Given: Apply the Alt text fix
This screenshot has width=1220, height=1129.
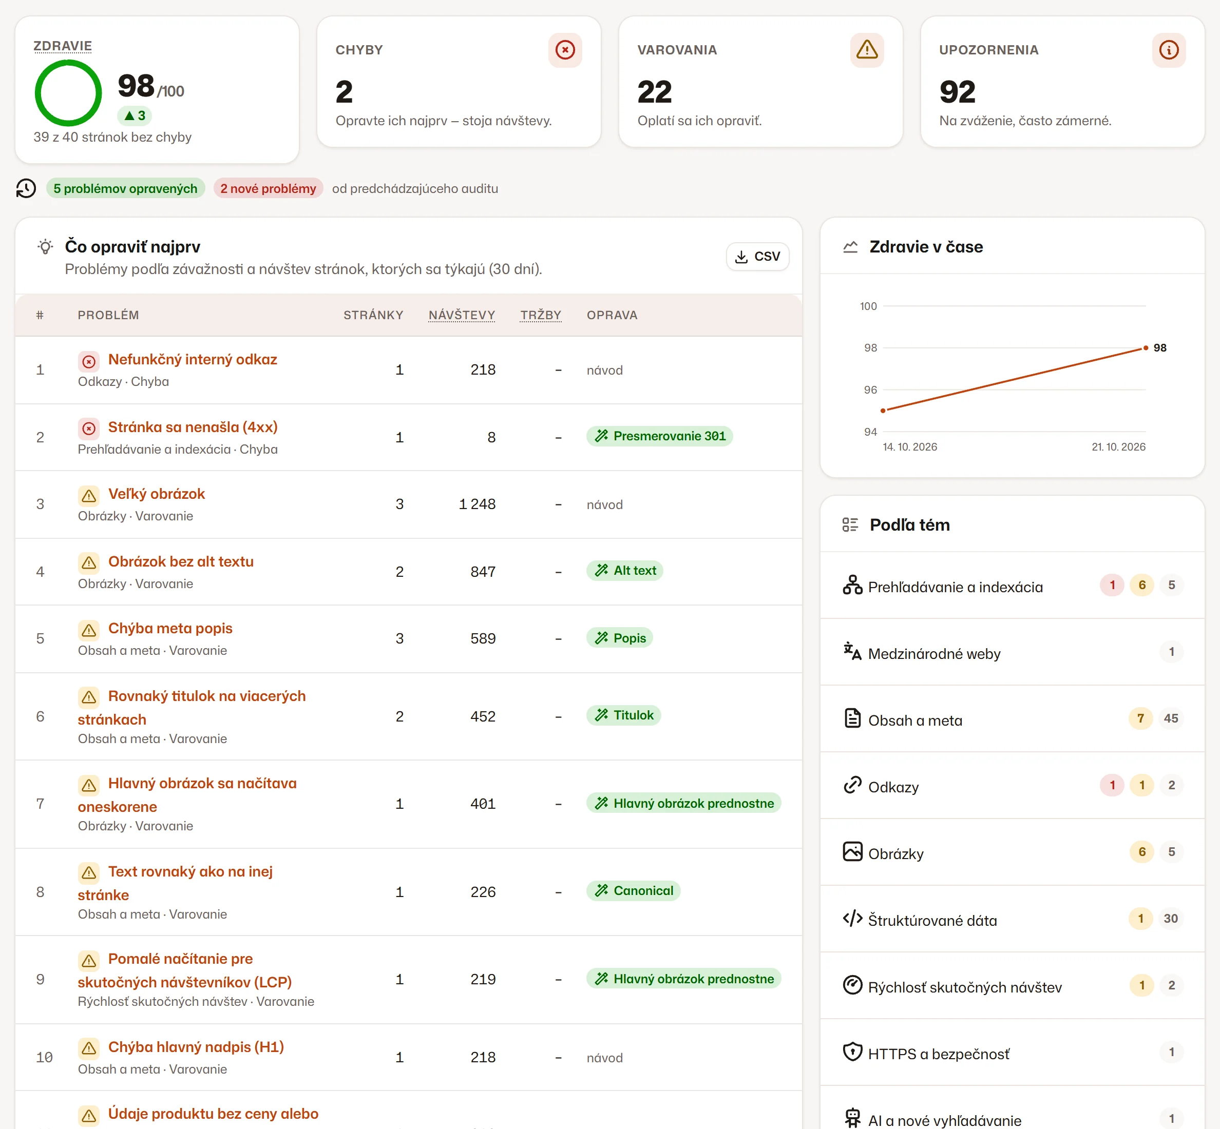Looking at the screenshot, I should pos(625,571).
